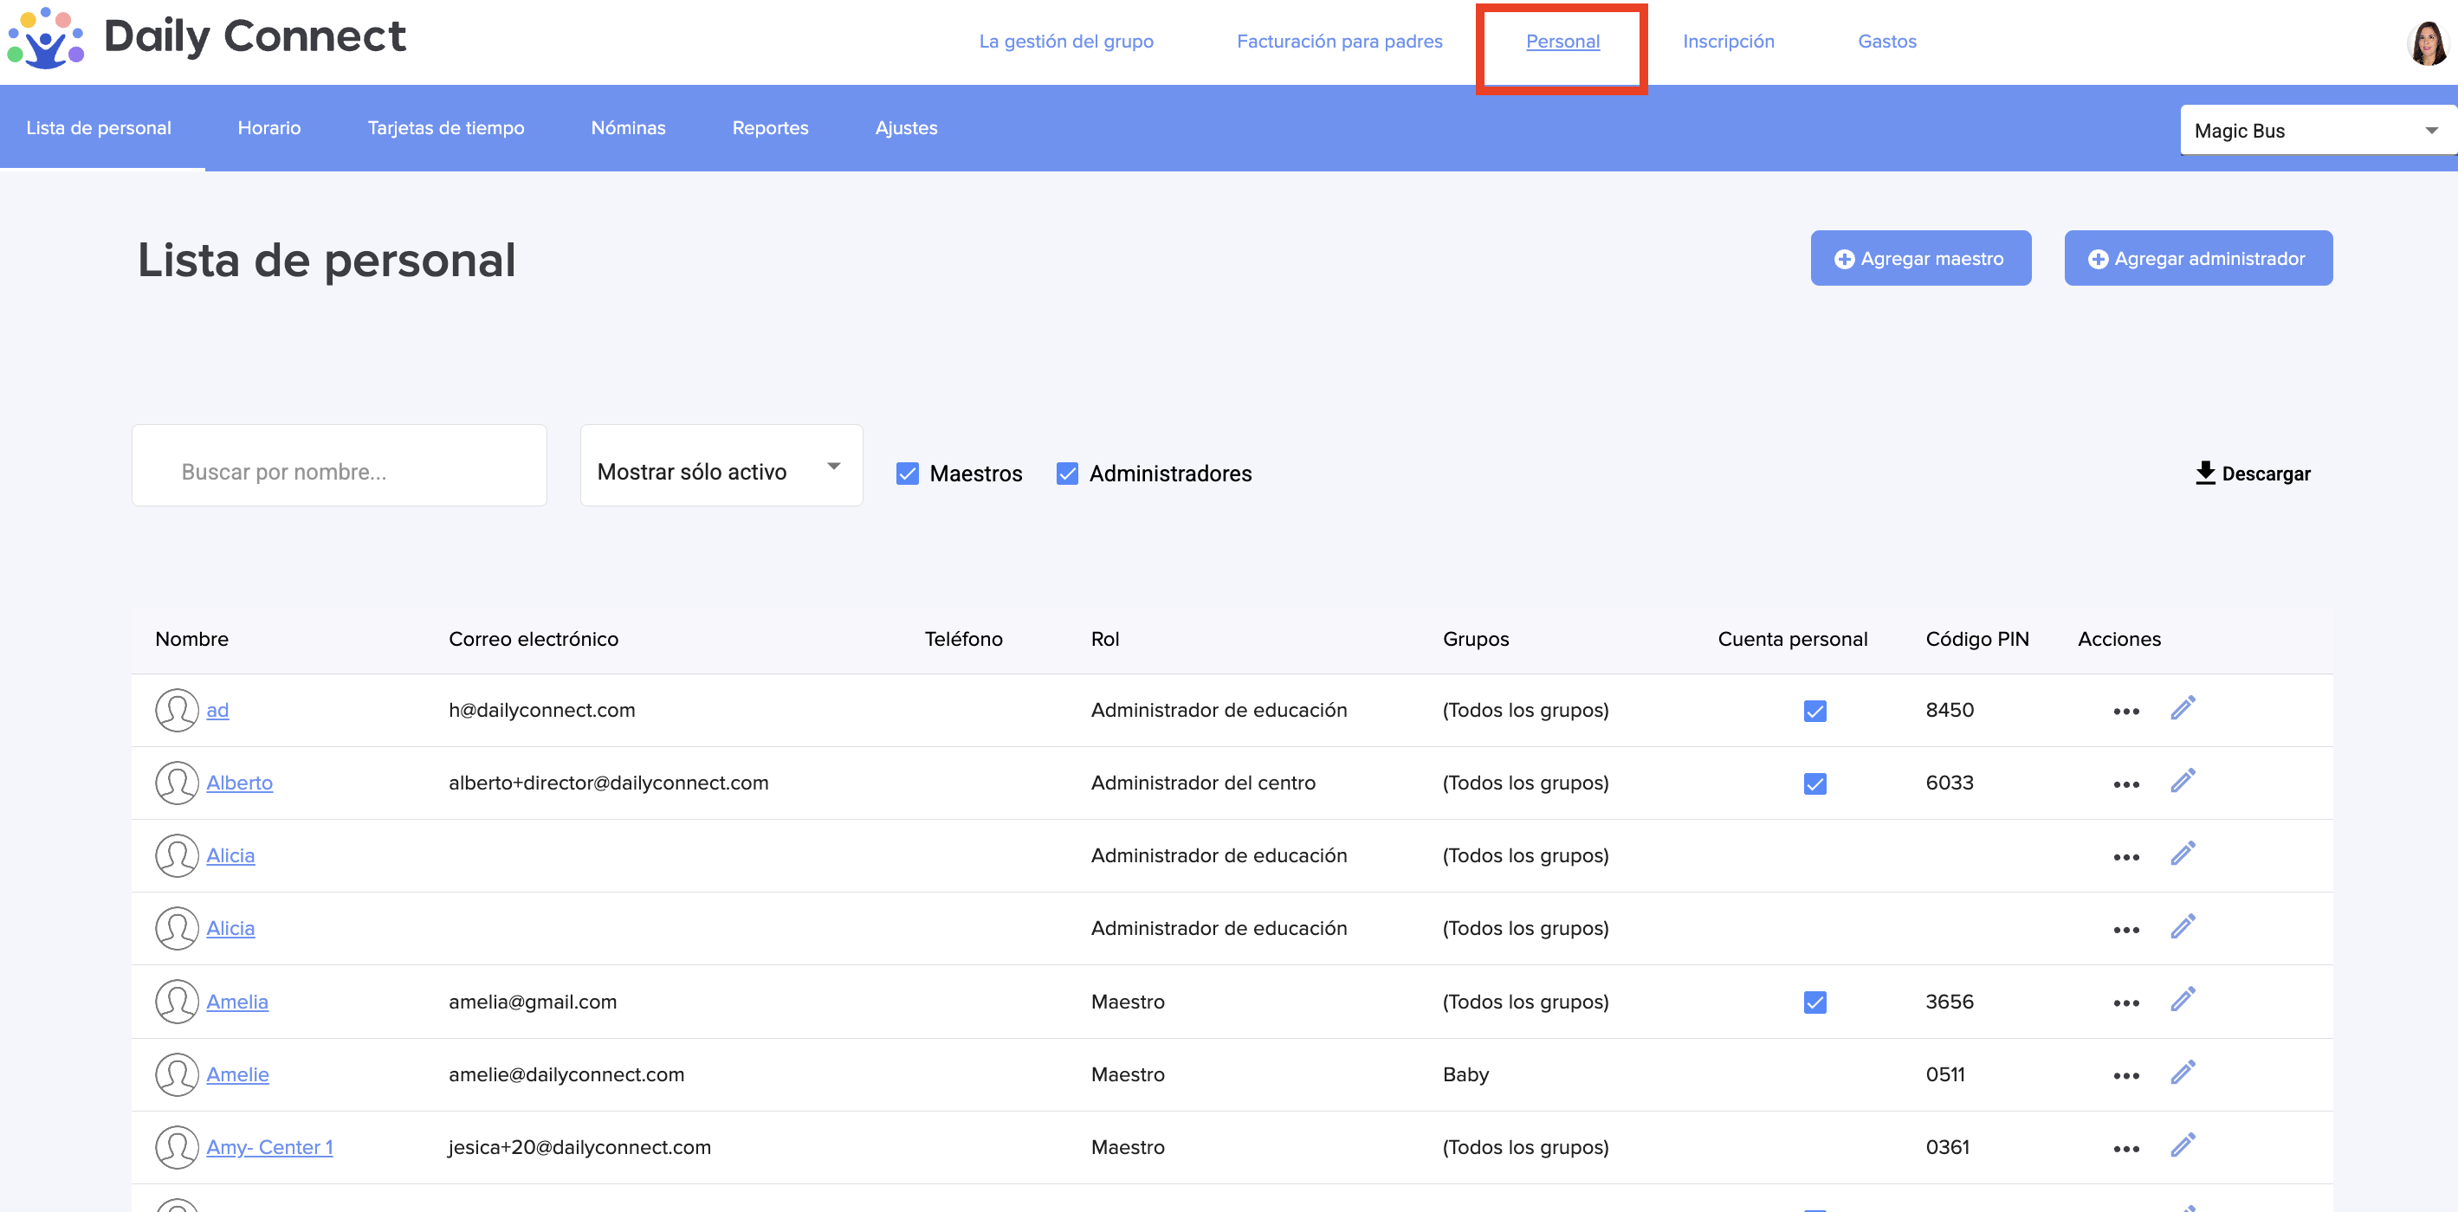
Task: Click the Daily Connect logo icon
Action: (45, 38)
